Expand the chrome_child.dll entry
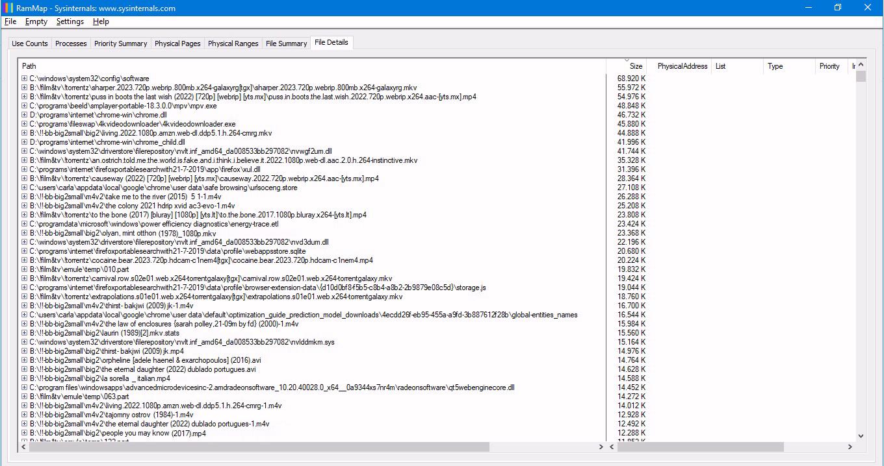The image size is (884, 466). (25, 142)
